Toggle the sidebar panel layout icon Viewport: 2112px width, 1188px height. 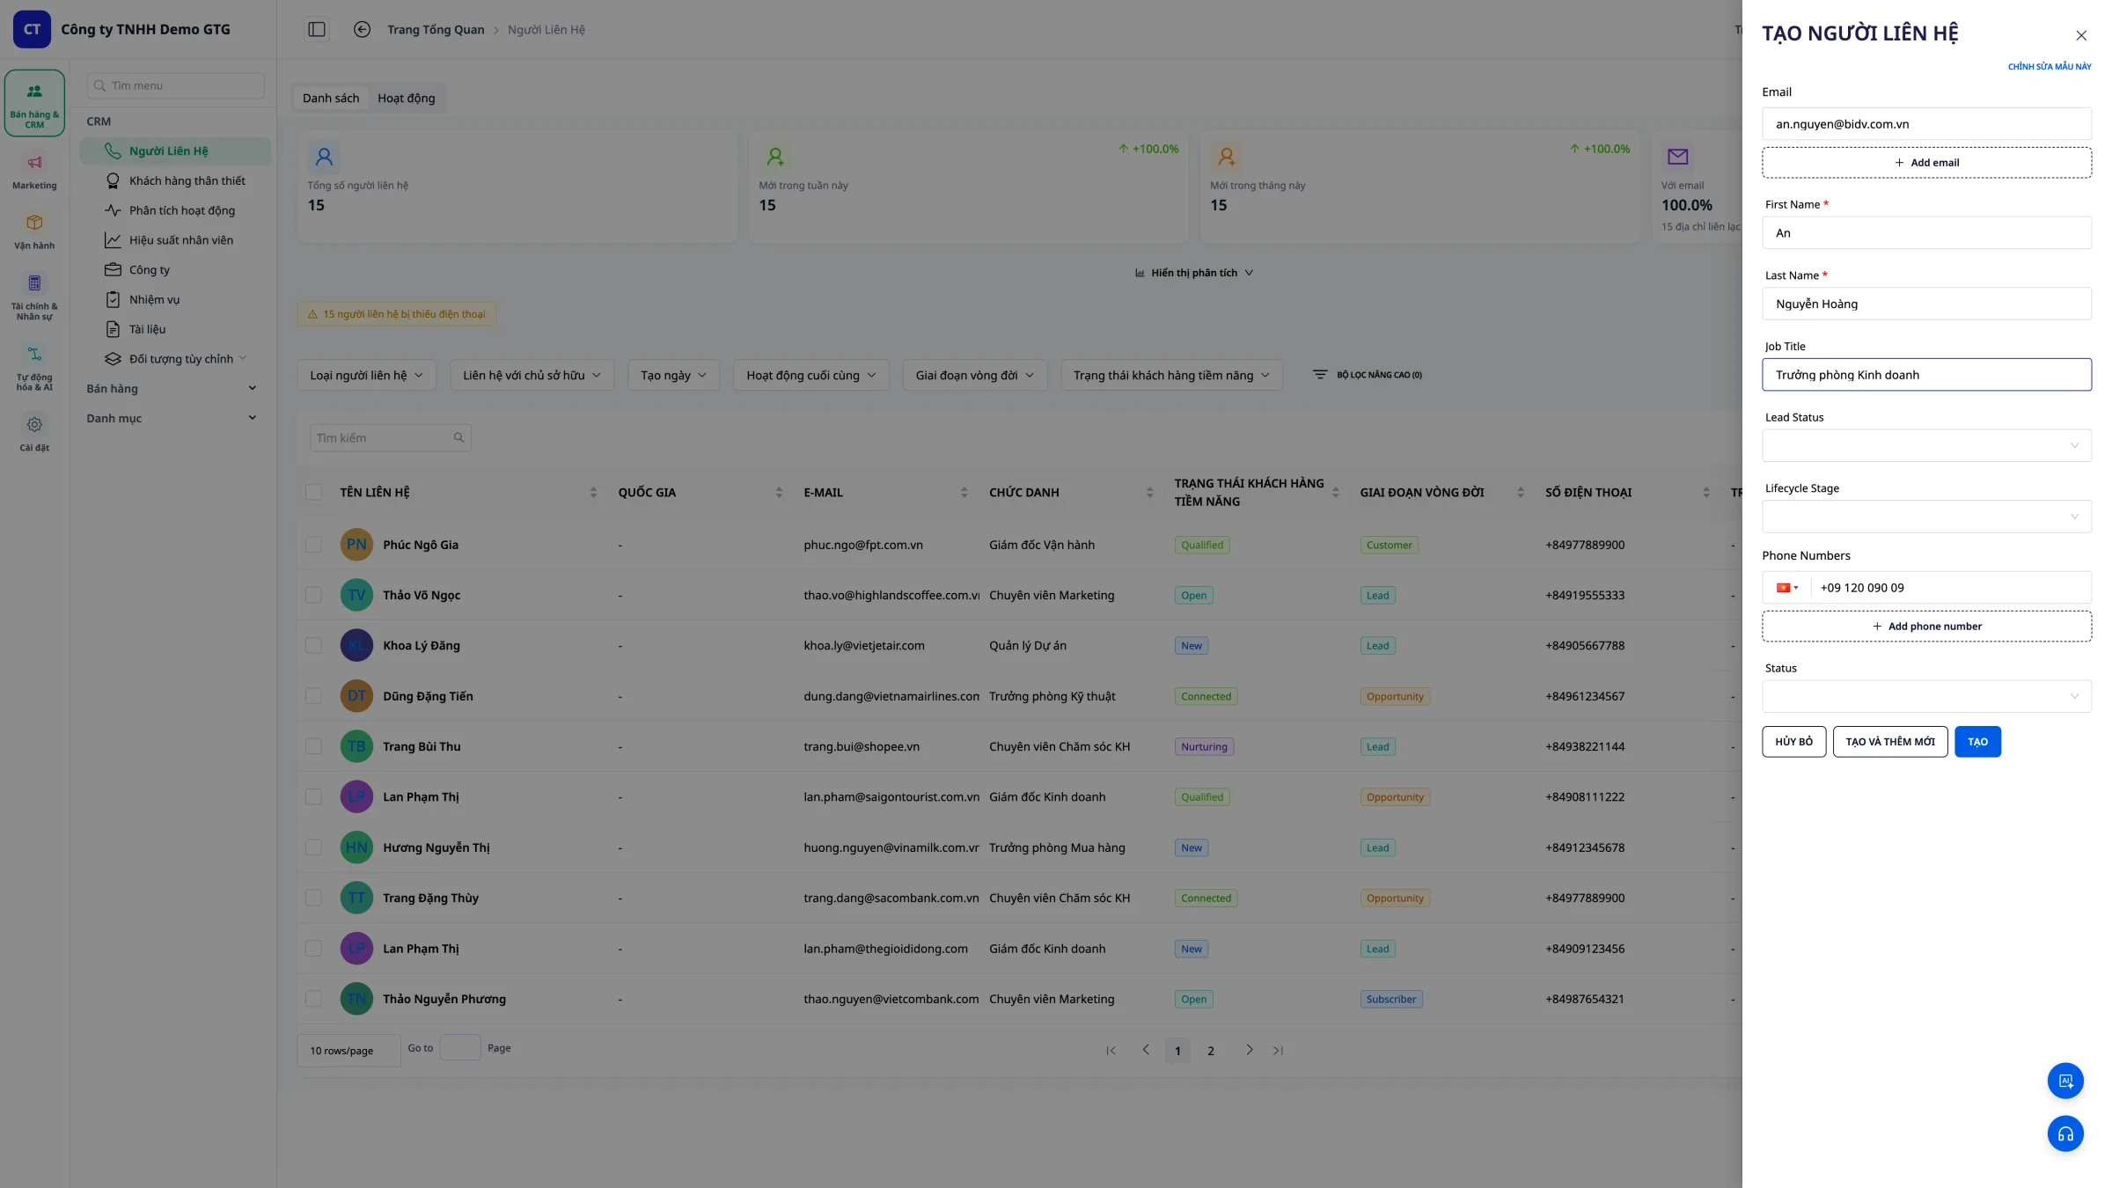(x=317, y=29)
